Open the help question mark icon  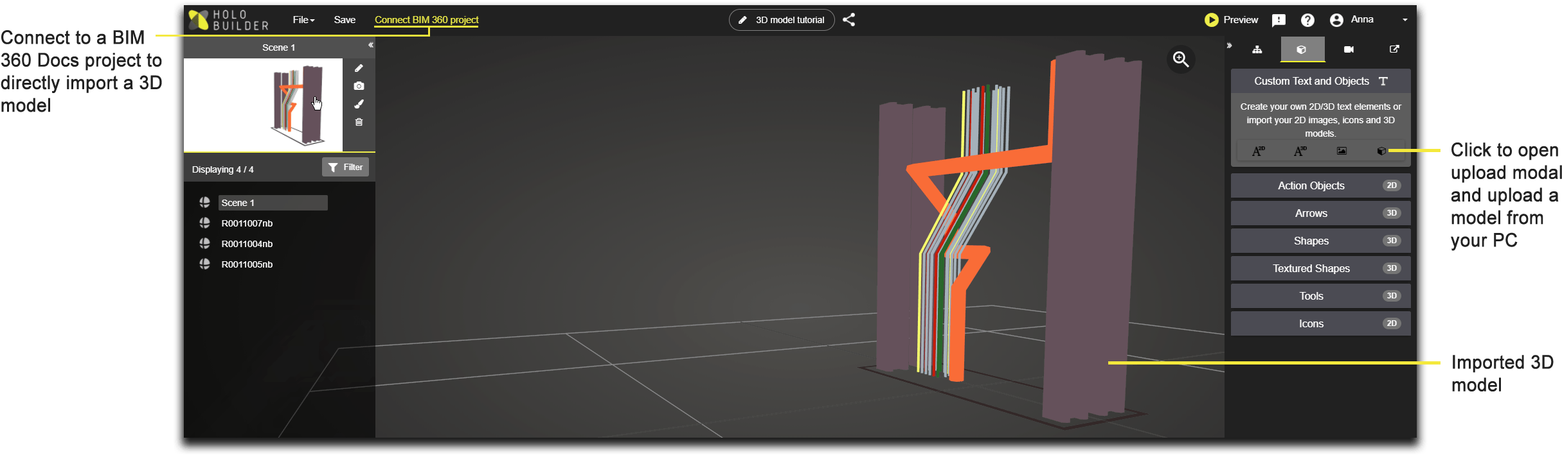click(1307, 21)
